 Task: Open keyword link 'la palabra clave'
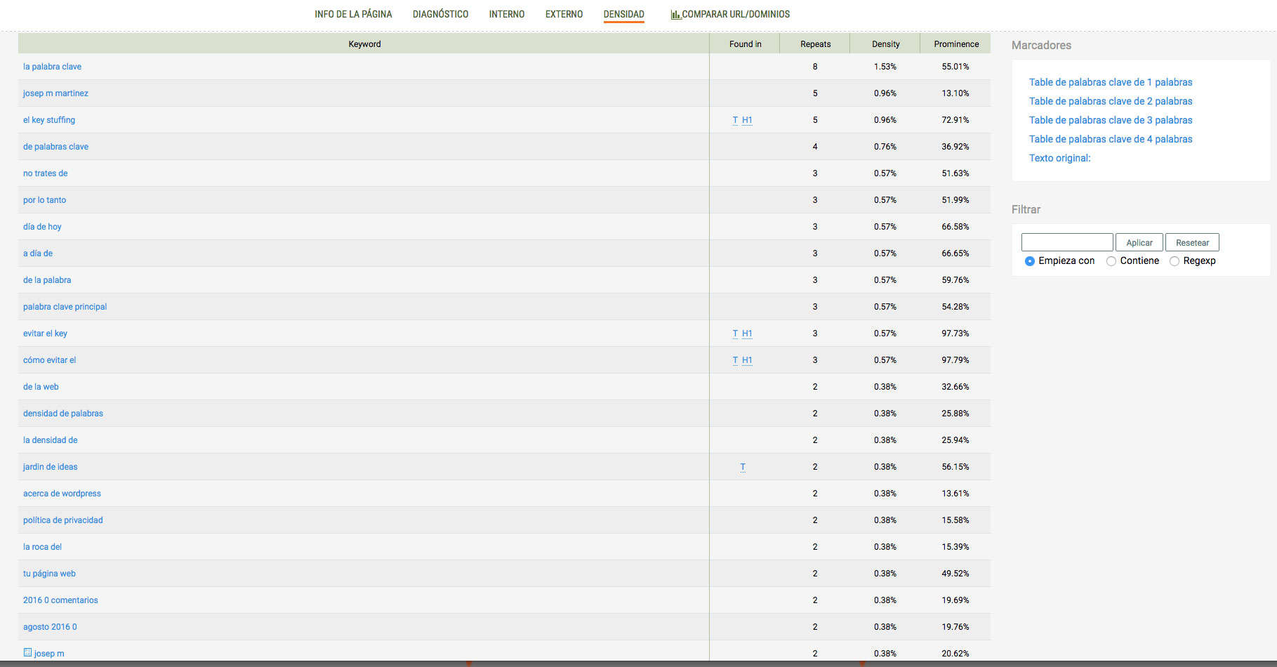point(52,67)
